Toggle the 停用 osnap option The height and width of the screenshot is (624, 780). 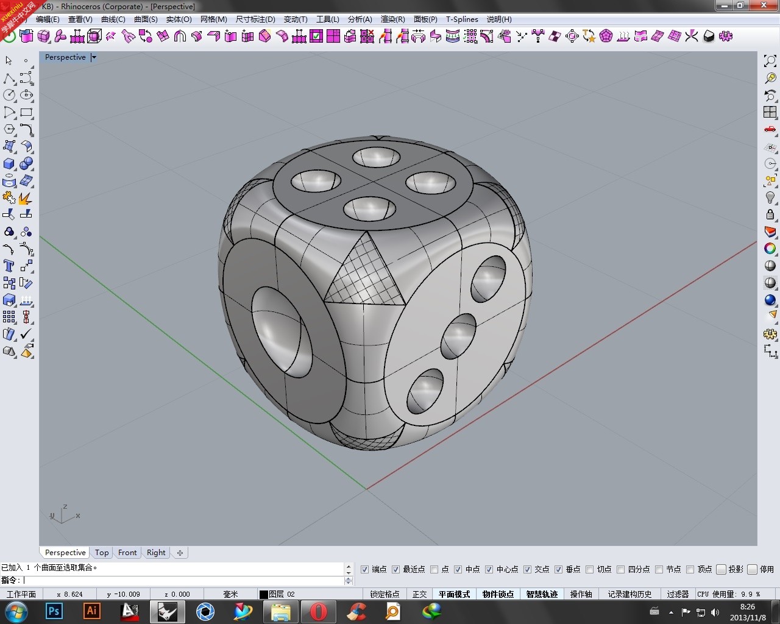pyautogui.click(x=753, y=569)
